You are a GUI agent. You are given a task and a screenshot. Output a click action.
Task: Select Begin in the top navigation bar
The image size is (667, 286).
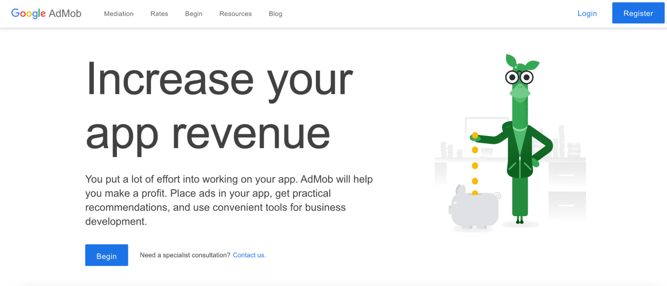tap(194, 14)
